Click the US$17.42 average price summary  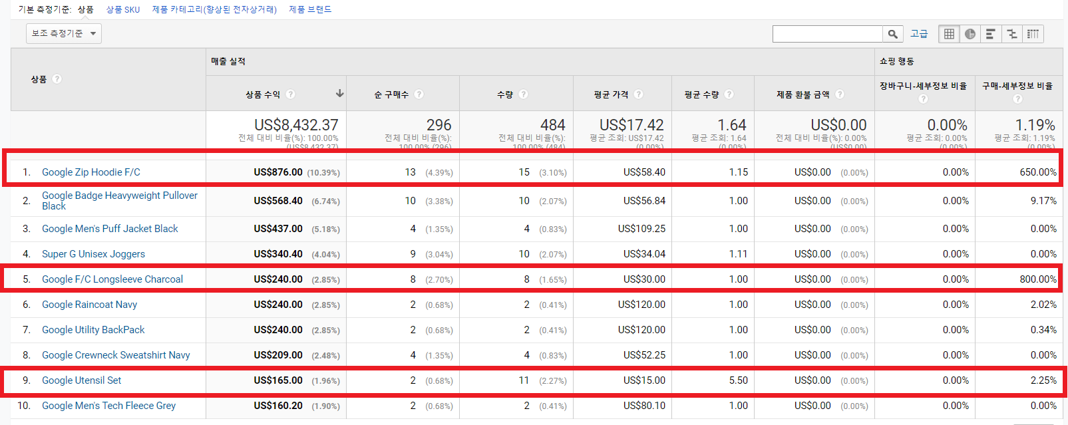pyautogui.click(x=631, y=125)
